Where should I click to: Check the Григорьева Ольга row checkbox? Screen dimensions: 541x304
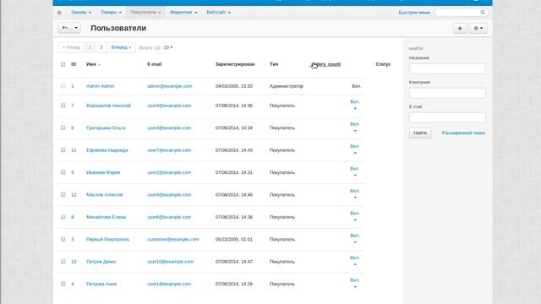coord(63,128)
